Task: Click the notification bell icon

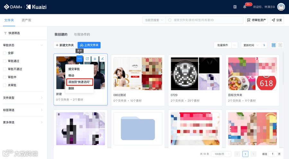Action: point(245,7)
